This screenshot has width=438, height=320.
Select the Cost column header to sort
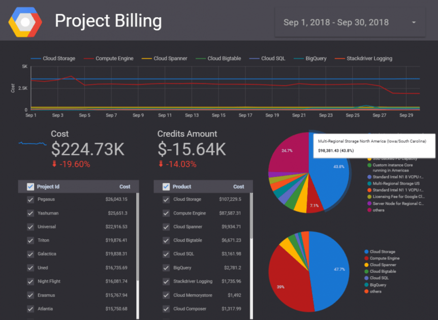(125, 186)
